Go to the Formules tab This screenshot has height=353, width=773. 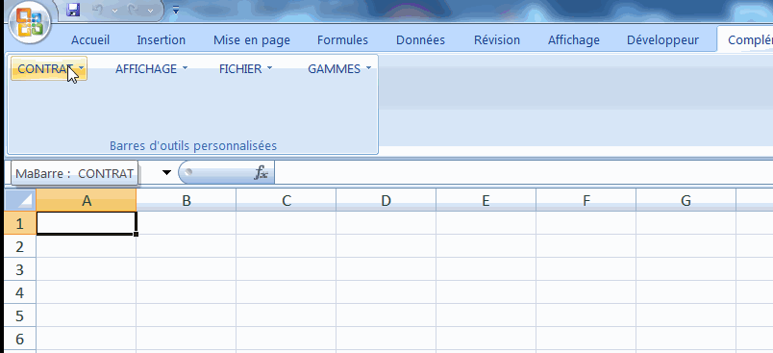click(x=342, y=40)
